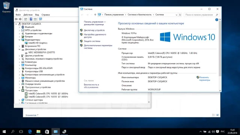
Task: Open the Вид menu in Device Manager
Action: [37, 15]
